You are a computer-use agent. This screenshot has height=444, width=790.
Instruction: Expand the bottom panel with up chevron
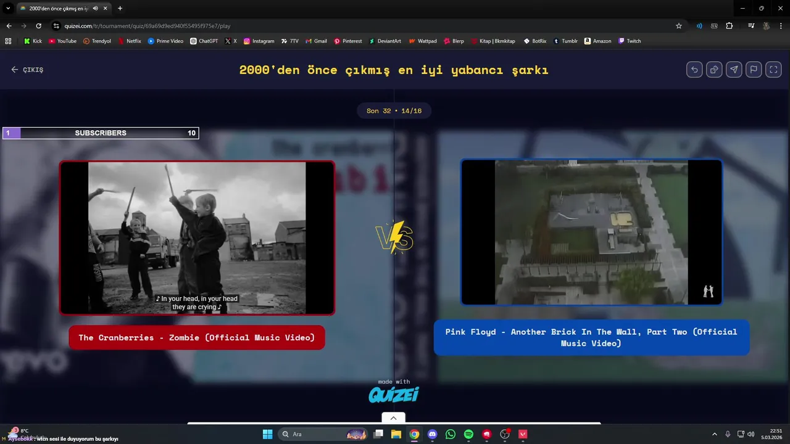pyautogui.click(x=393, y=418)
